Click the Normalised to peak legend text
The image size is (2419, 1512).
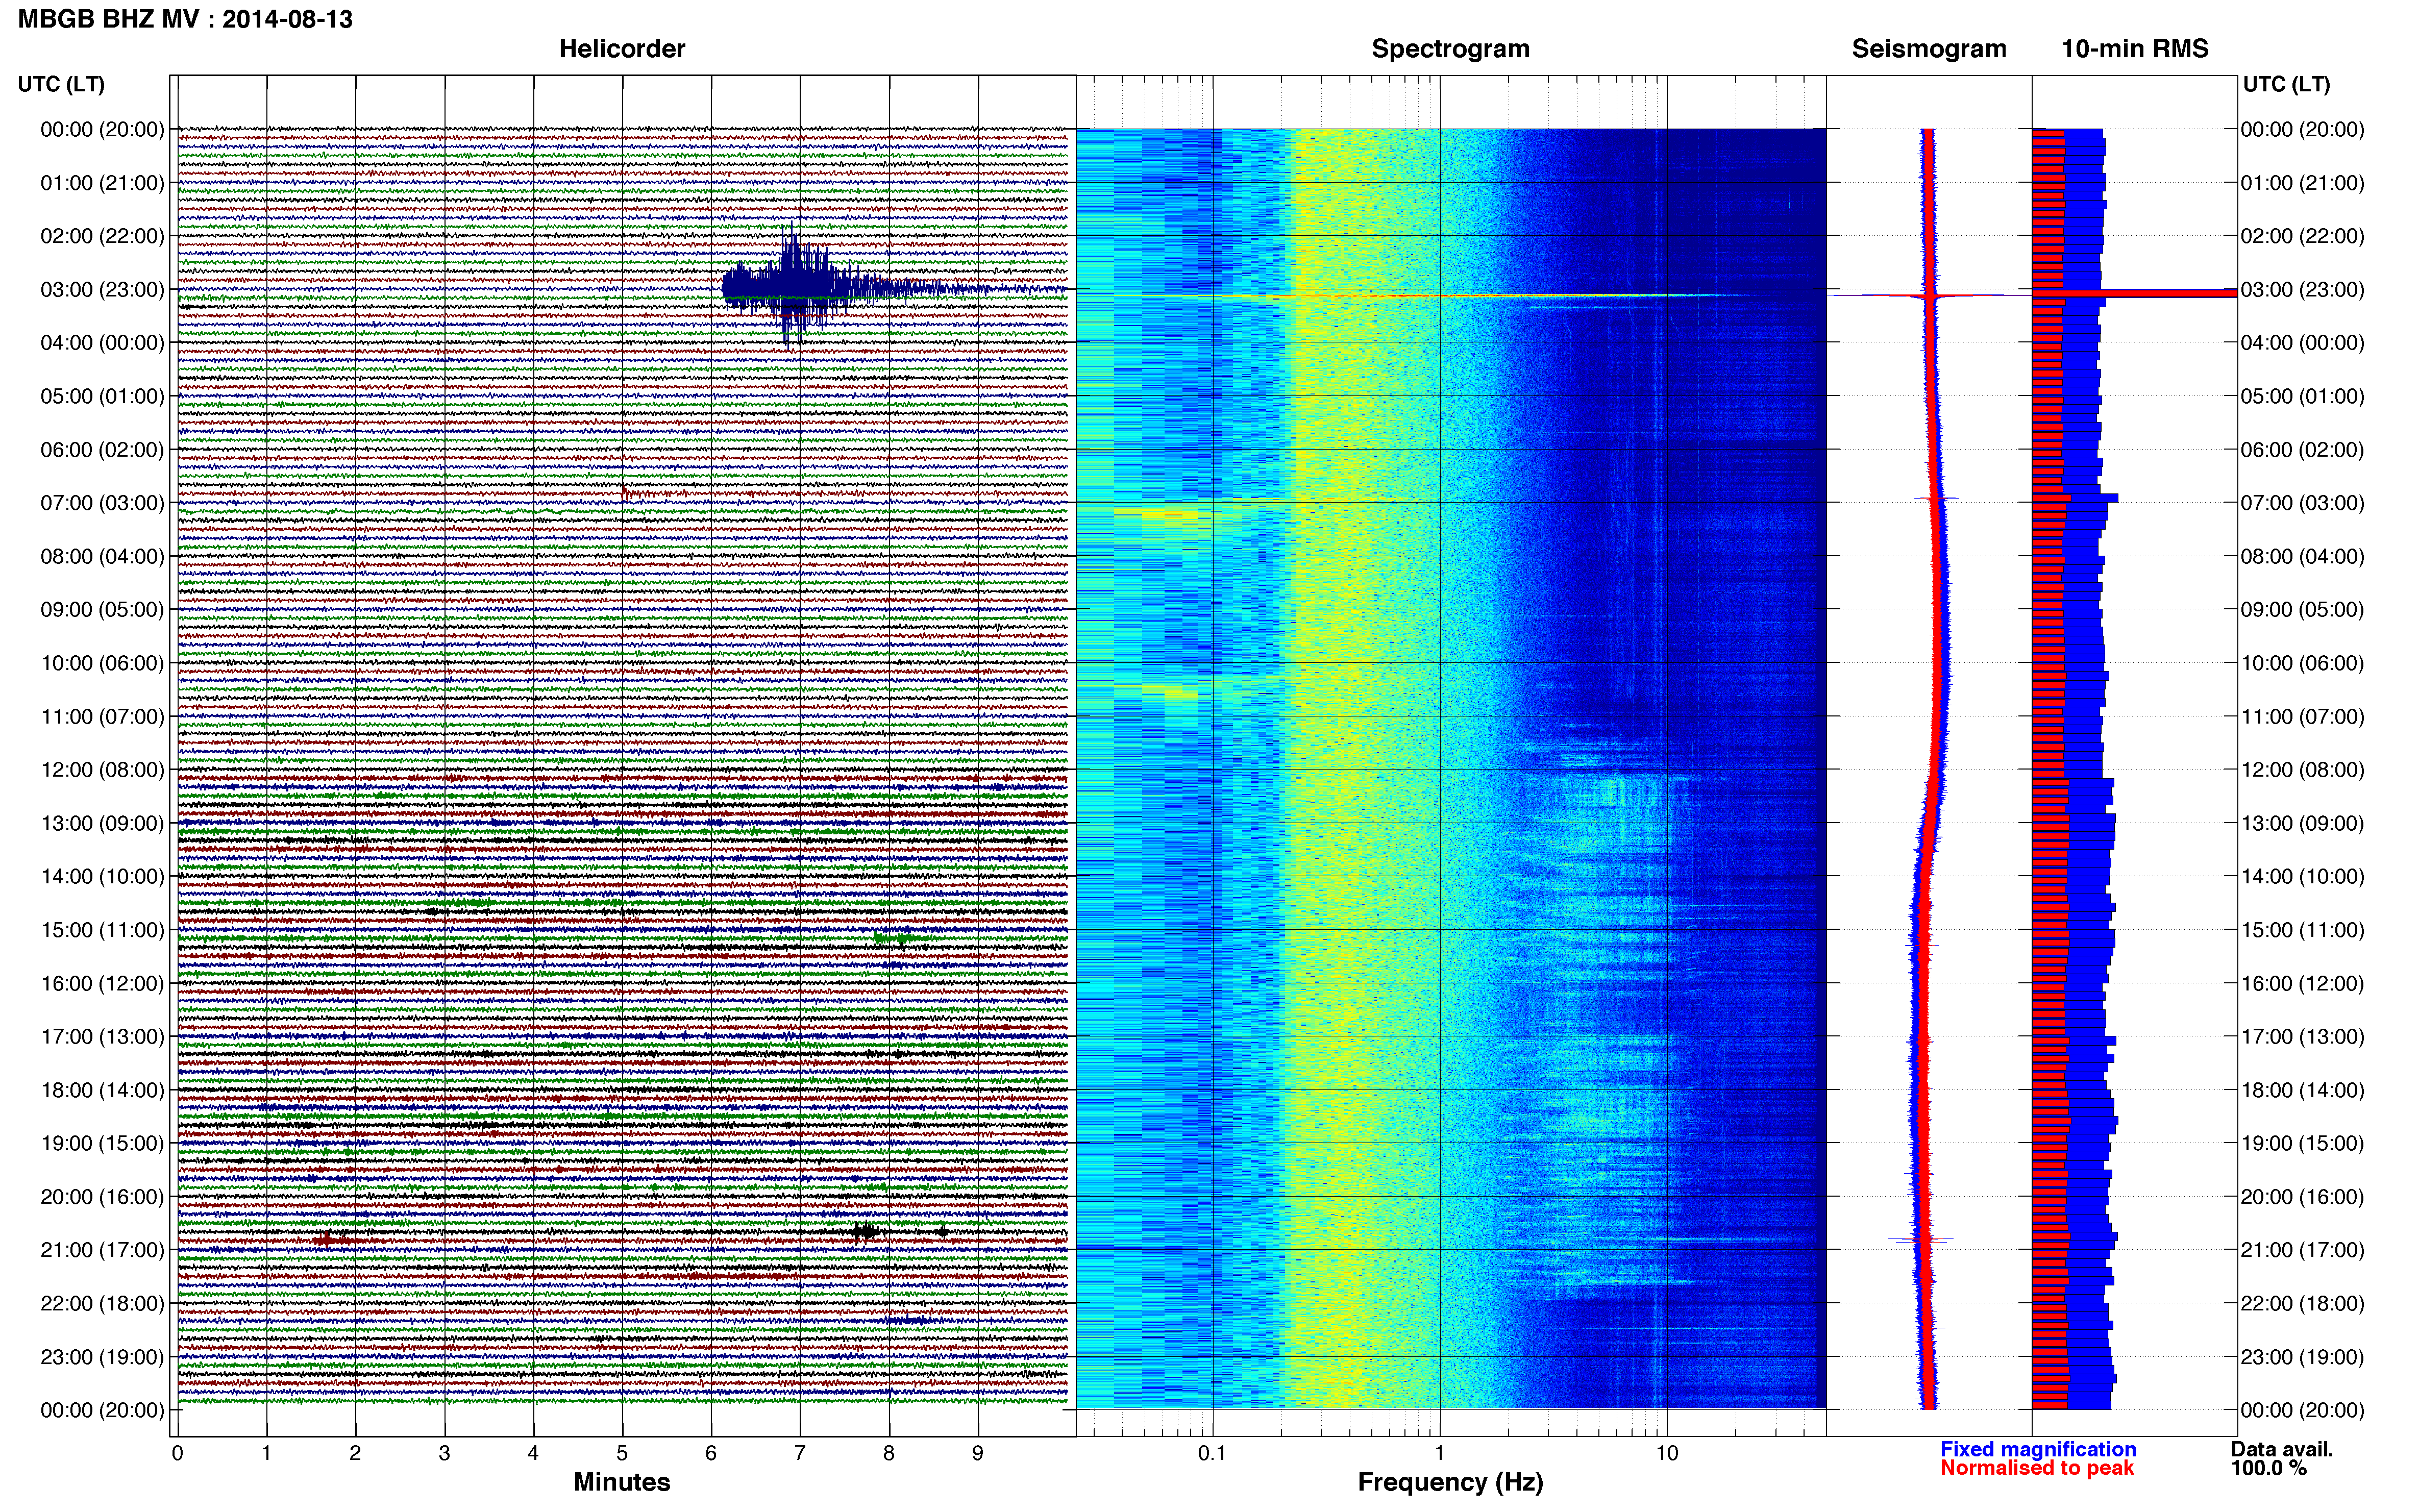click(x=2037, y=1468)
